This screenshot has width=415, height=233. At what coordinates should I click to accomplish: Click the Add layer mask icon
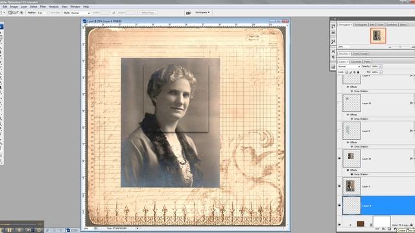[x=389, y=229]
